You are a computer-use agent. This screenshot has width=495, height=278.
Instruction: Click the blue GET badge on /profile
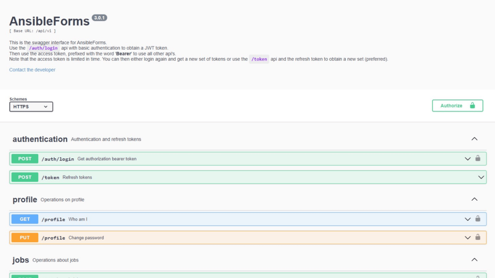point(24,219)
